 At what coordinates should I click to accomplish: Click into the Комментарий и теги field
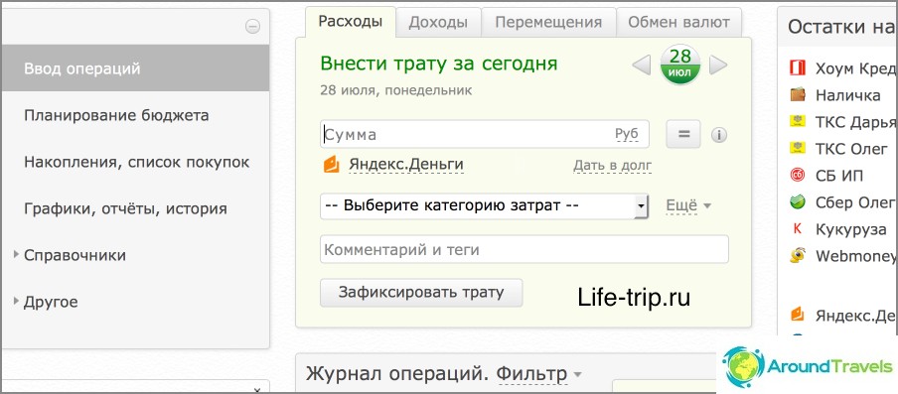(524, 249)
